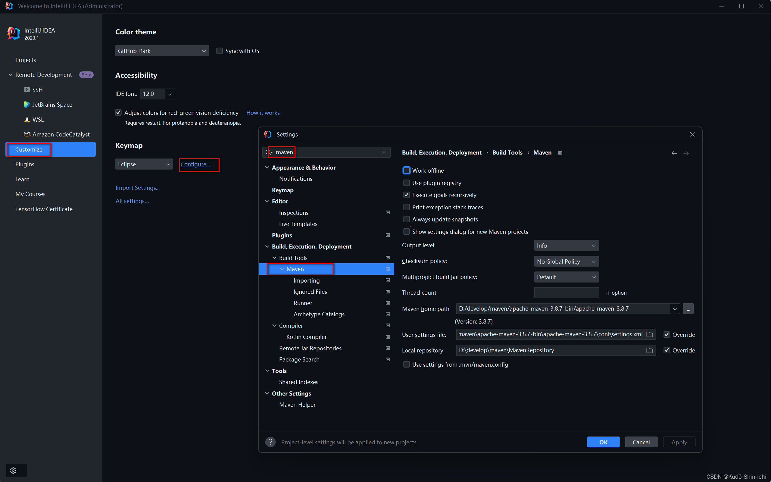Click OK in the Settings dialog
The image size is (771, 482).
click(x=603, y=442)
